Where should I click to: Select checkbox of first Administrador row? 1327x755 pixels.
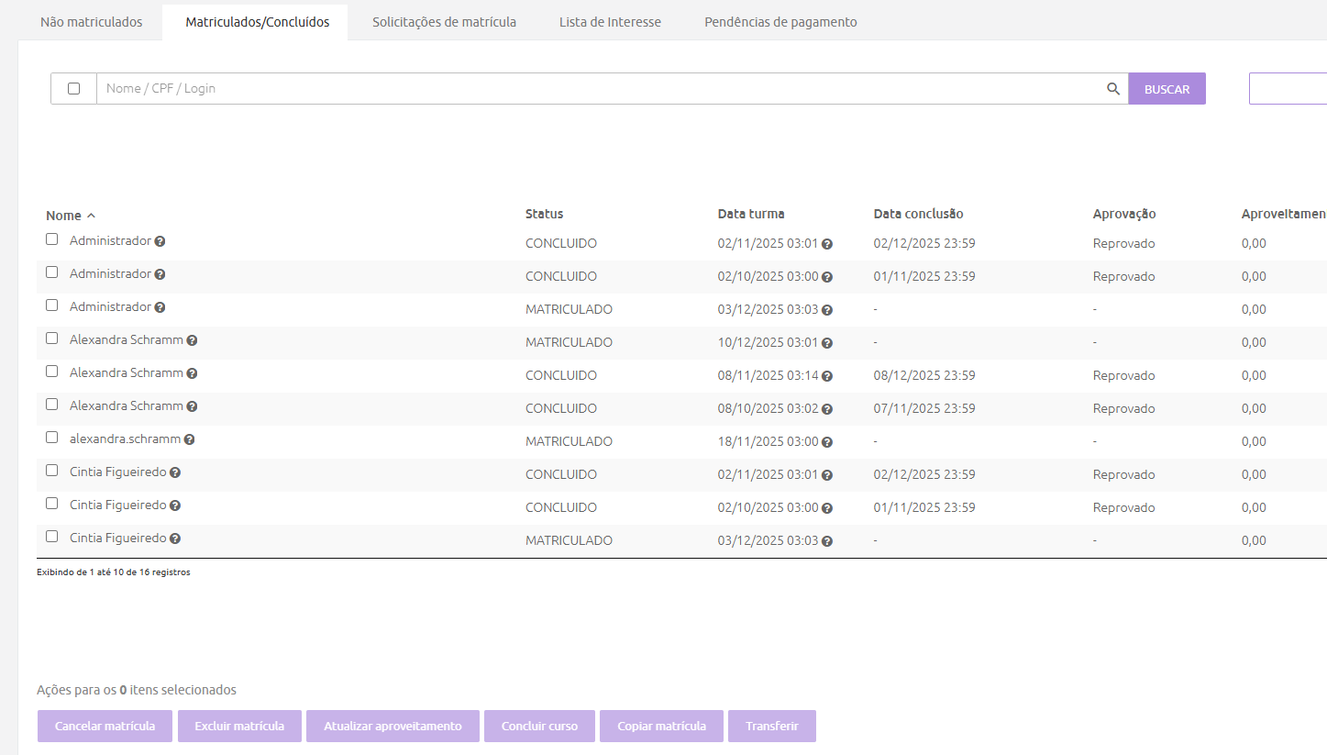tap(52, 239)
